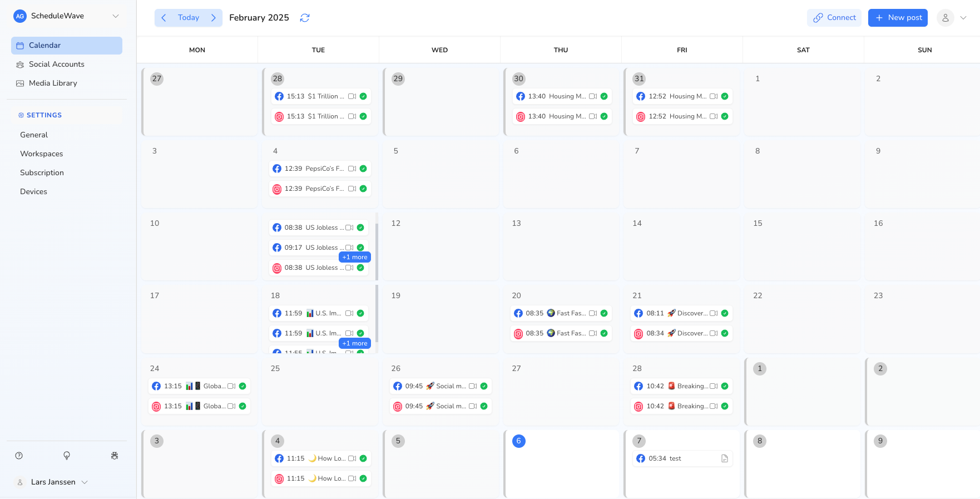The image size is (980, 499).
Task: Click Instagram icon on 10:42 Breaking post
Action: [x=639, y=407]
